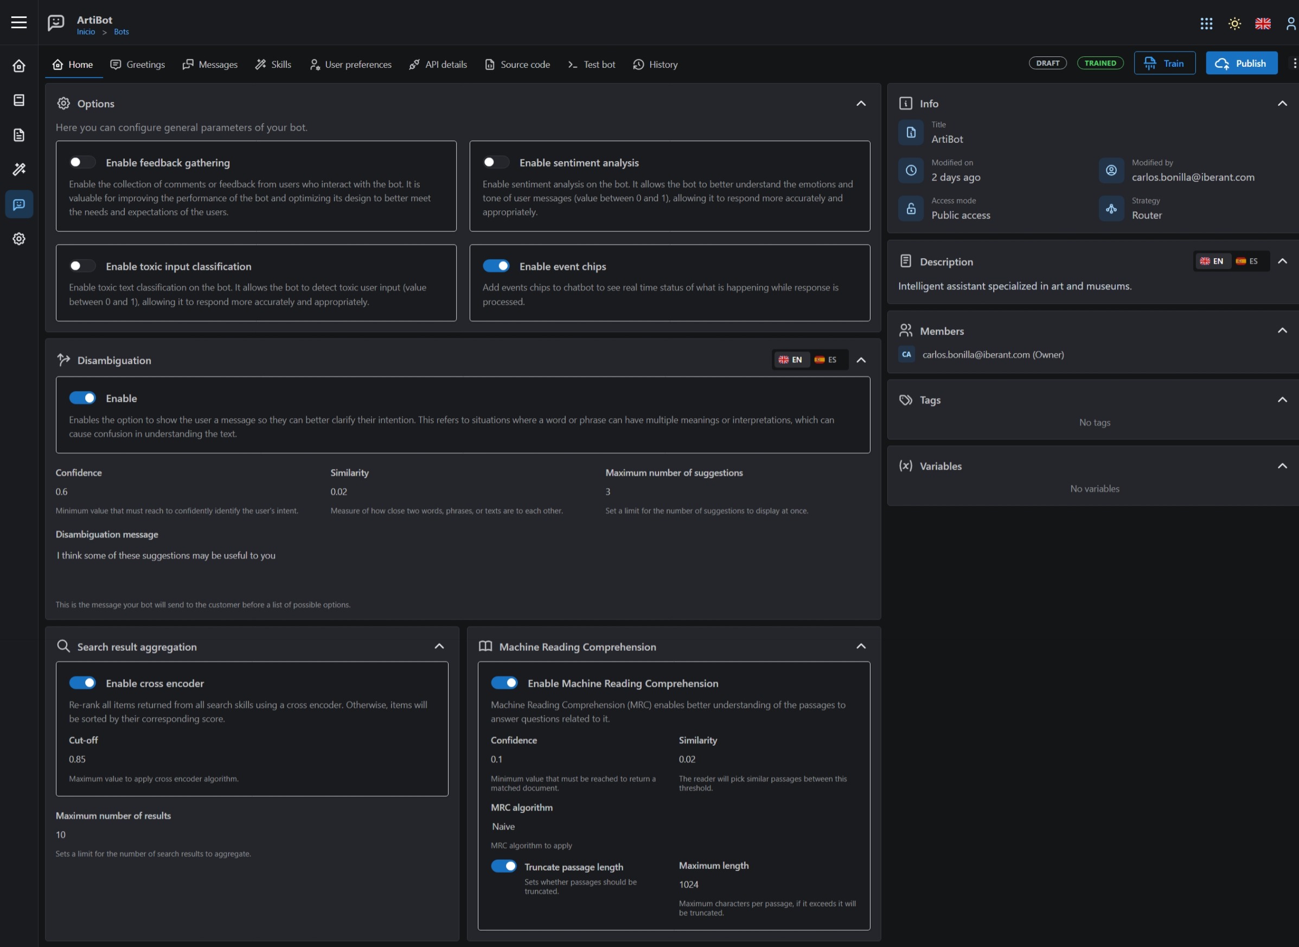
Task: Open sidebar book icon below home
Action: (19, 100)
